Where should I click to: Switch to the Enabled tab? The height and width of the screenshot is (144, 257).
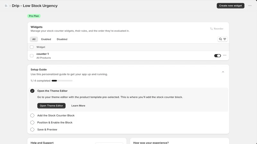tap(46, 39)
